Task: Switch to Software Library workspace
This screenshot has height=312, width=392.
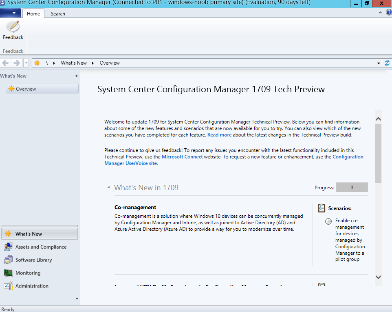Action: [40, 260]
